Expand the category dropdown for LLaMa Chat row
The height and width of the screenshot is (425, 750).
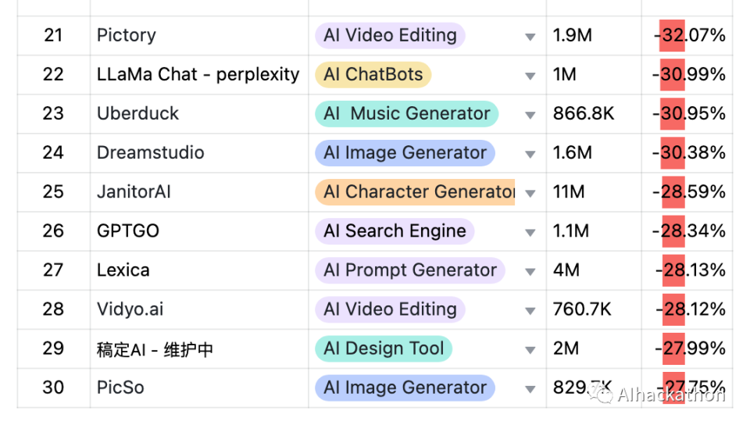pyautogui.click(x=530, y=76)
